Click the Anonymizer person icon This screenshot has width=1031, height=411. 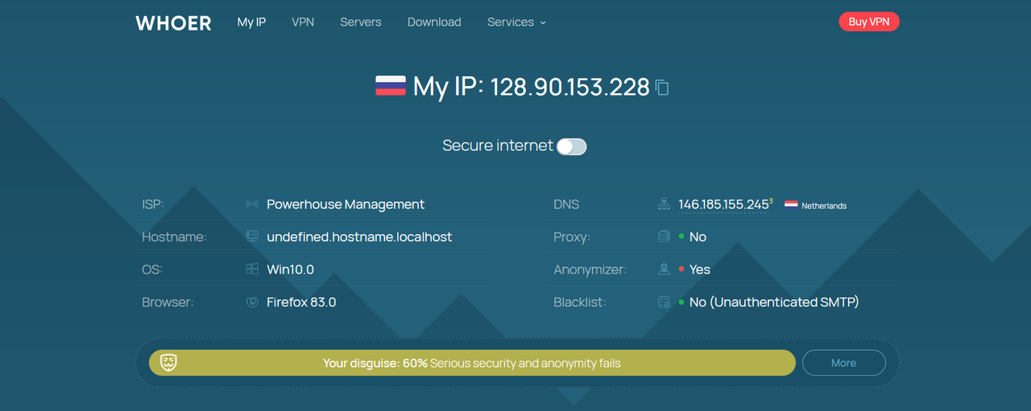[664, 269]
